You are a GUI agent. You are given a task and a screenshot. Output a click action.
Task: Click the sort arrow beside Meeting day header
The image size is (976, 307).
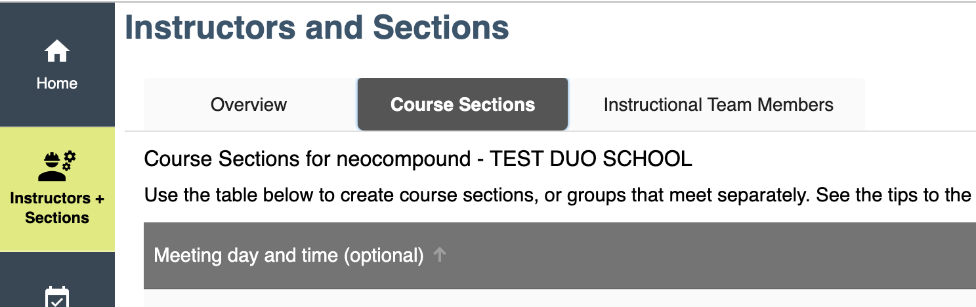(x=440, y=255)
